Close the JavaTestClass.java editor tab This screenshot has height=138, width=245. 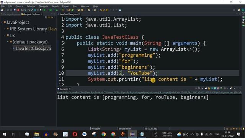[79, 14]
